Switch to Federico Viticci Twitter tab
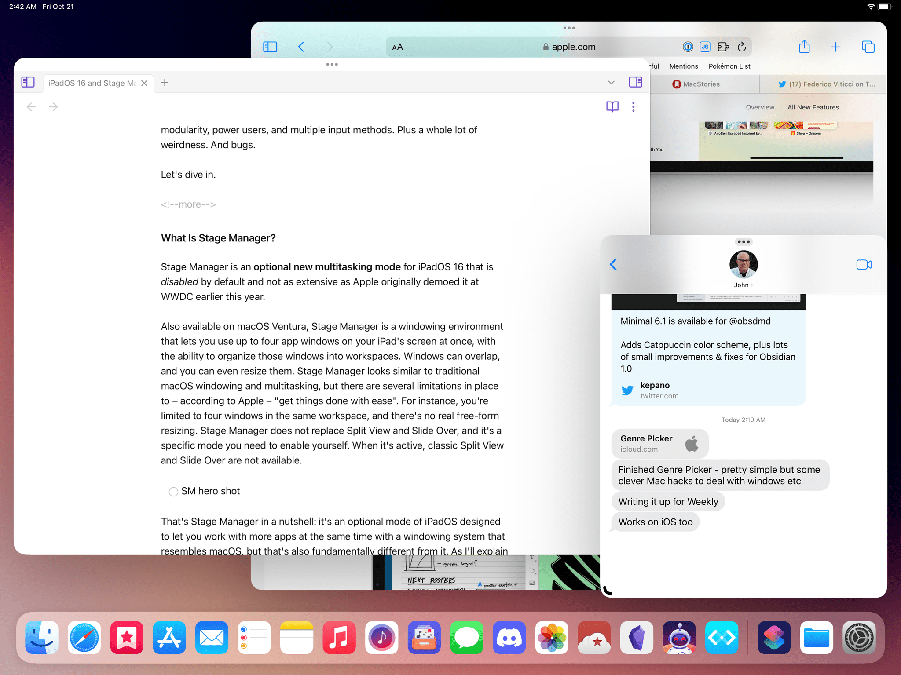This screenshot has width=901, height=675. pyautogui.click(x=827, y=84)
